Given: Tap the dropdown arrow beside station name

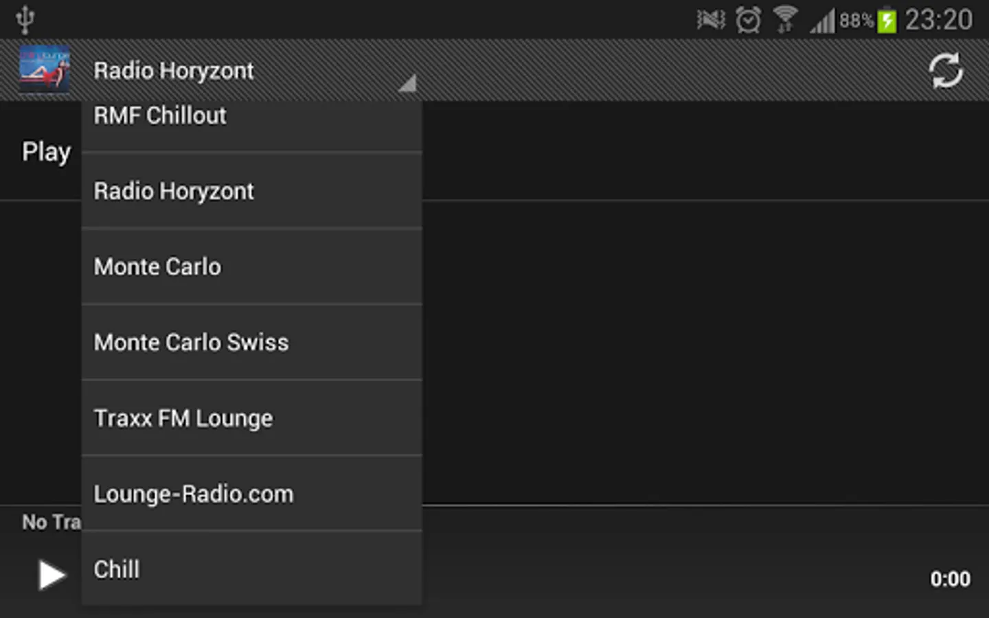Looking at the screenshot, I should coord(407,84).
